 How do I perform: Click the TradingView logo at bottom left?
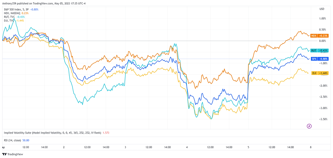click(x=13, y=154)
